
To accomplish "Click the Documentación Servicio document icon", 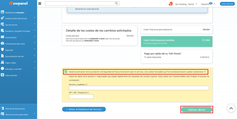I will (x=2, y=56).
